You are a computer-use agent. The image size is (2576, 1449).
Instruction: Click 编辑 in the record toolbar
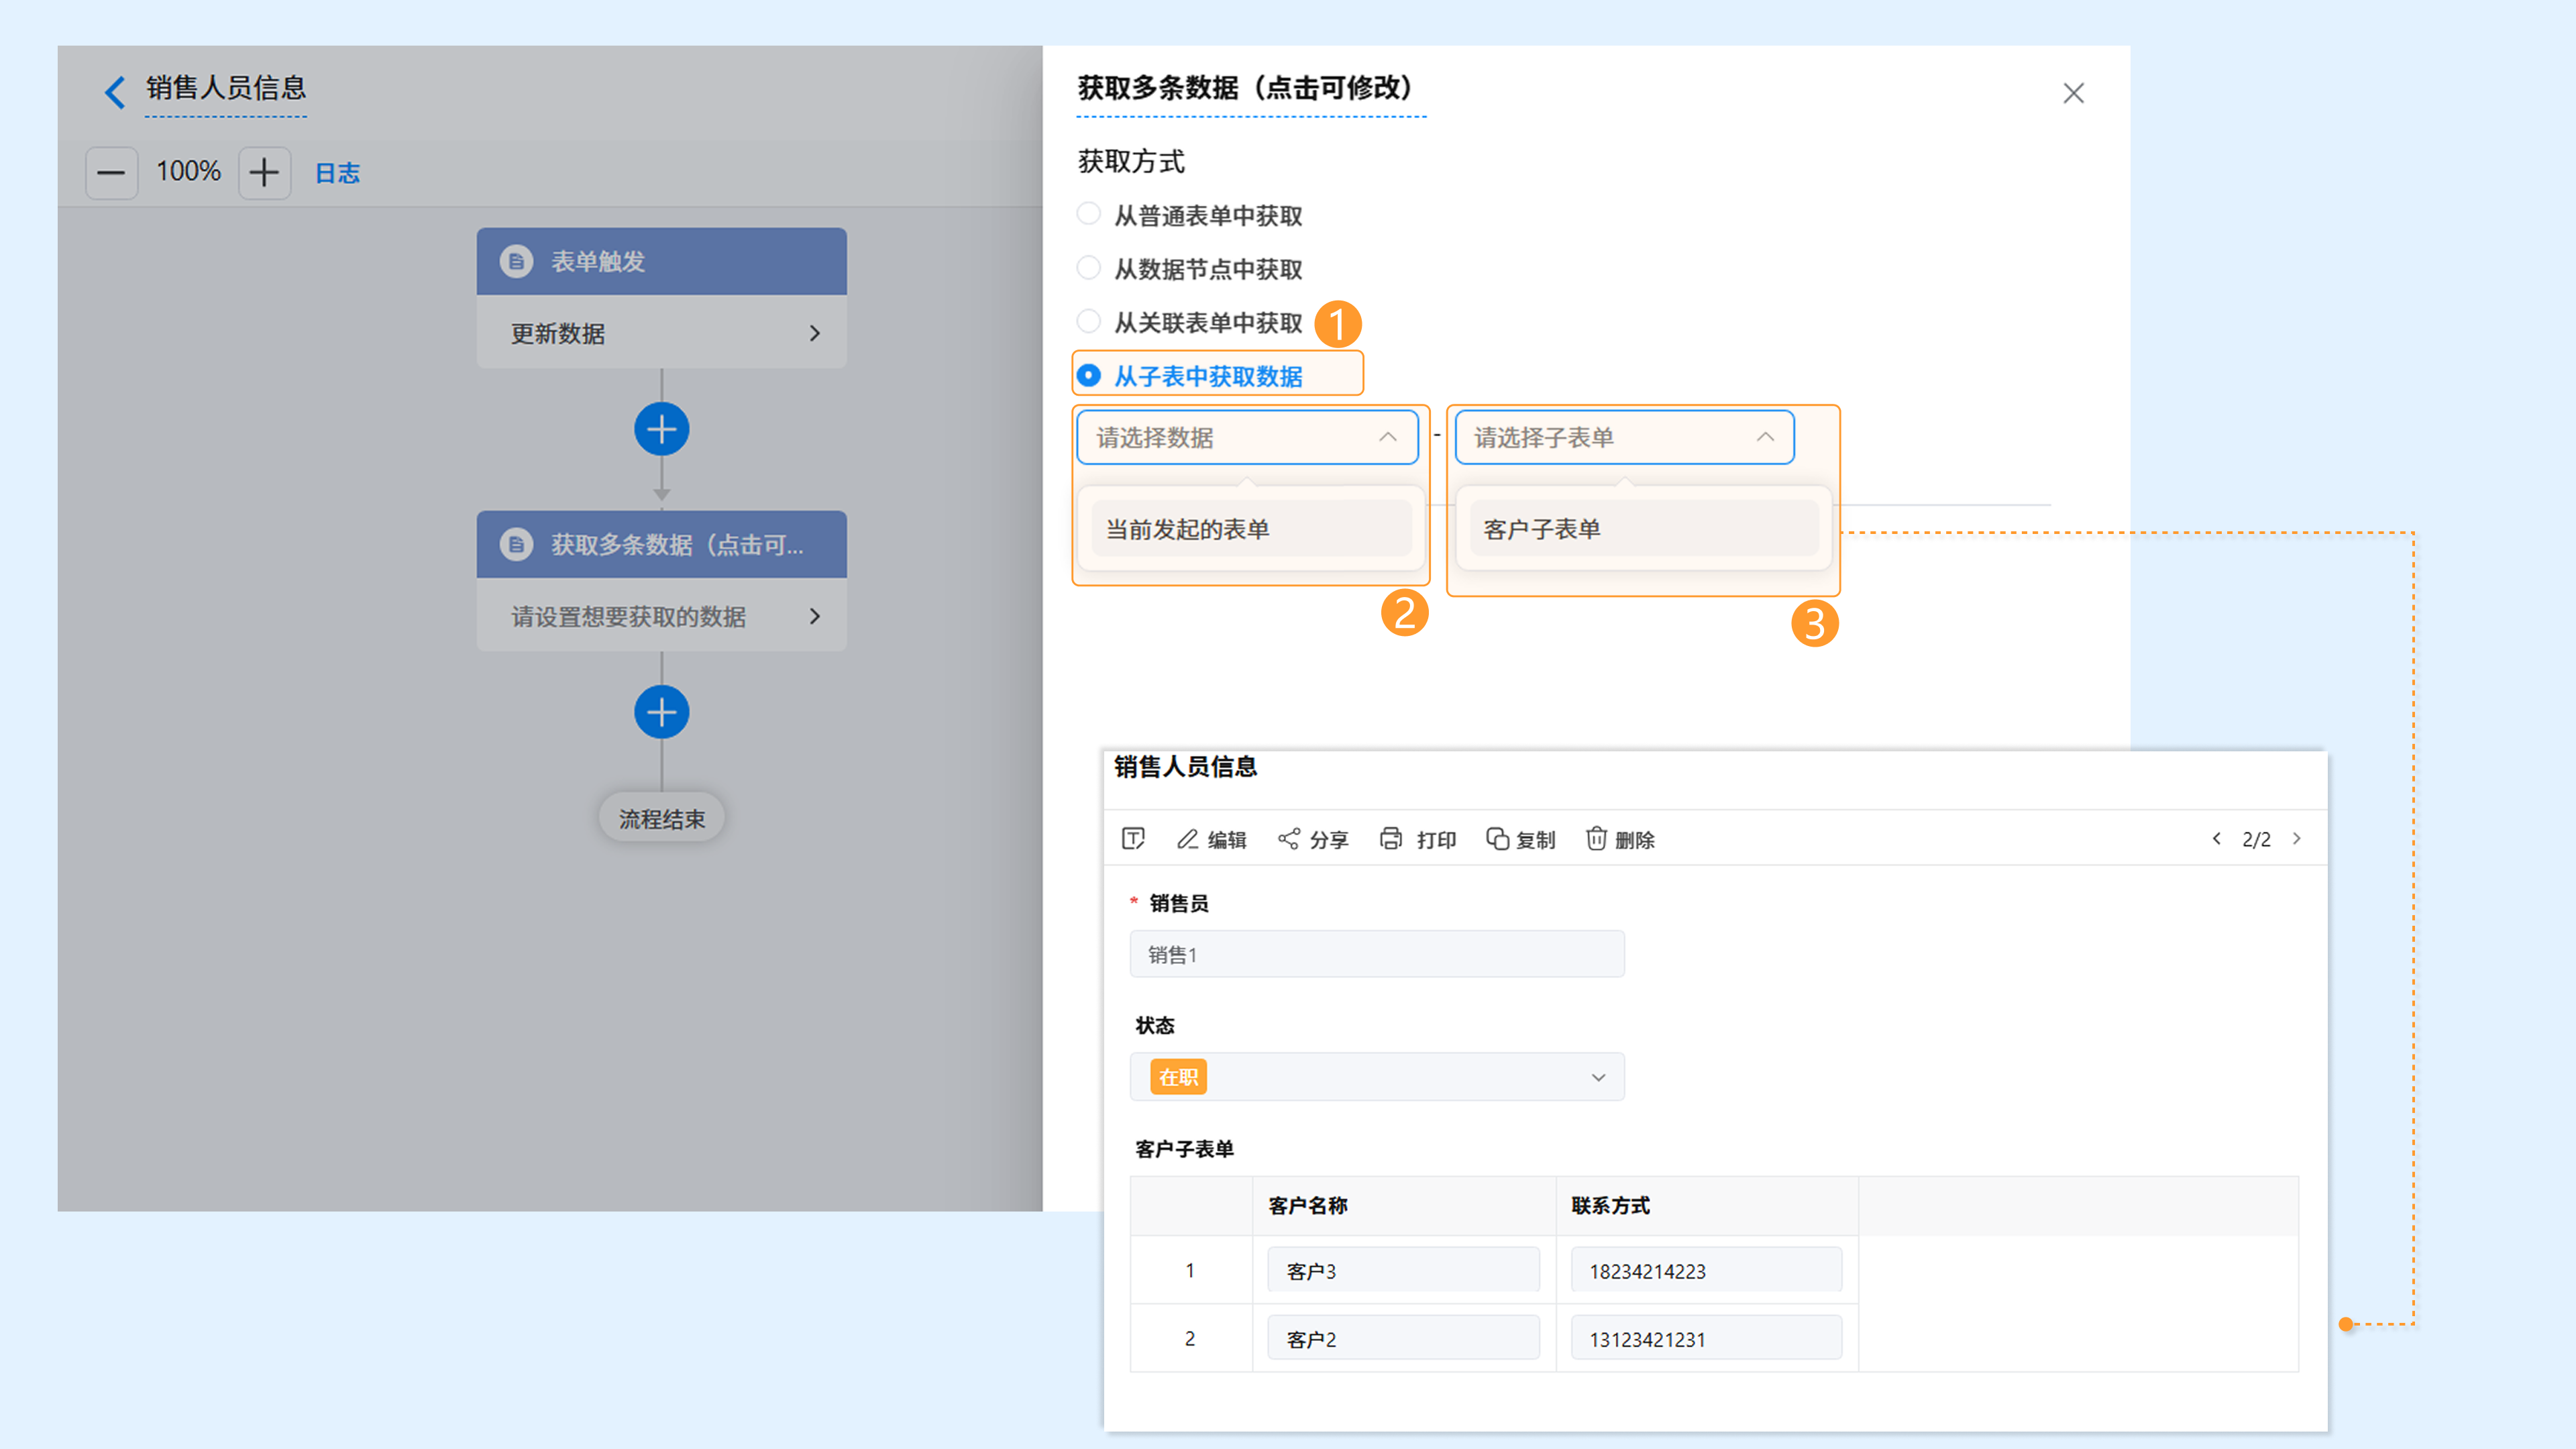(x=1212, y=839)
